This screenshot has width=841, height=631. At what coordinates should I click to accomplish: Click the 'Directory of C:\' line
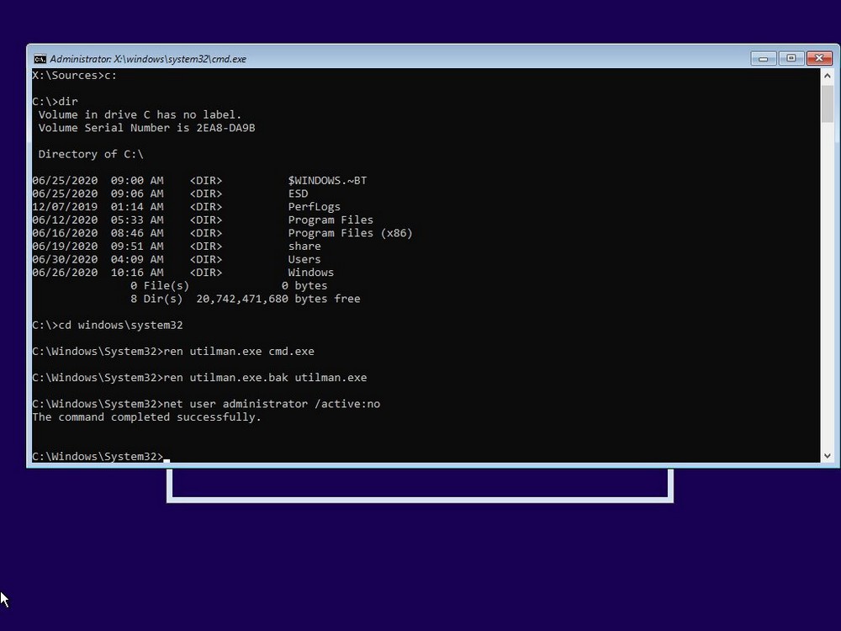pyautogui.click(x=91, y=155)
